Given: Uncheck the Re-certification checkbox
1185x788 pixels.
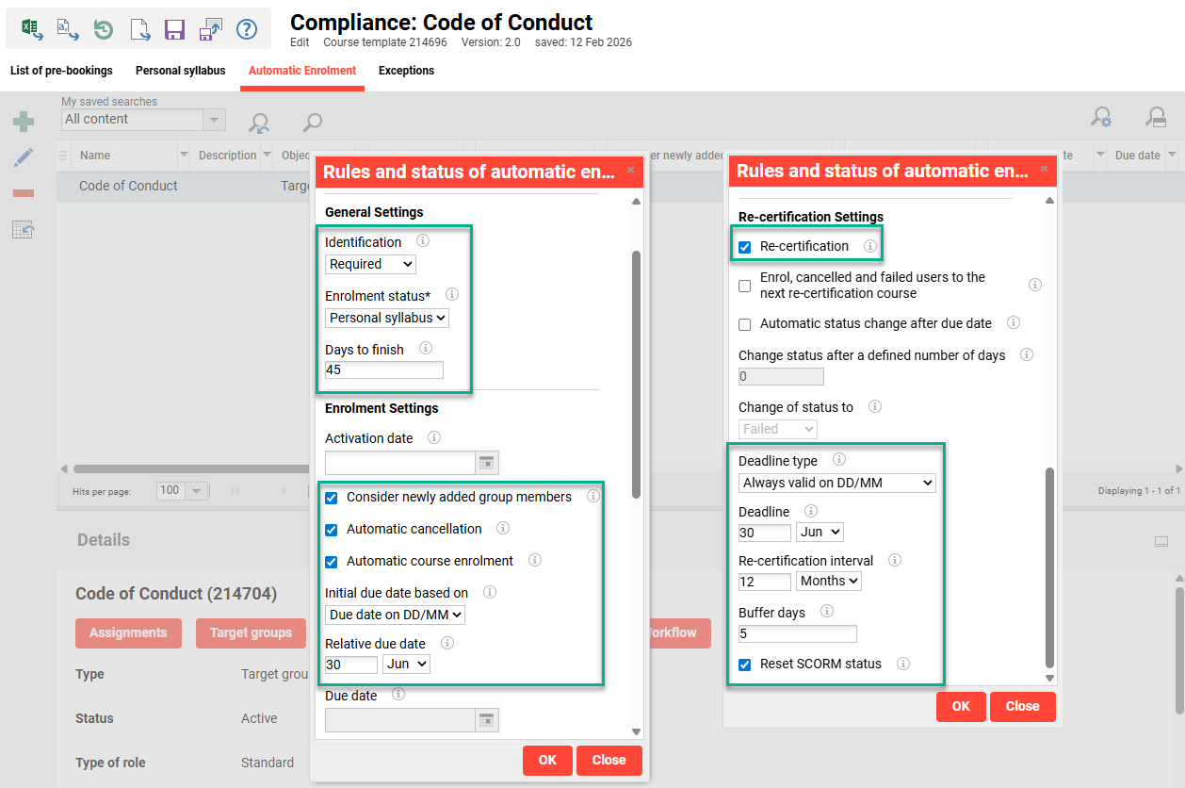Looking at the screenshot, I should [x=745, y=247].
